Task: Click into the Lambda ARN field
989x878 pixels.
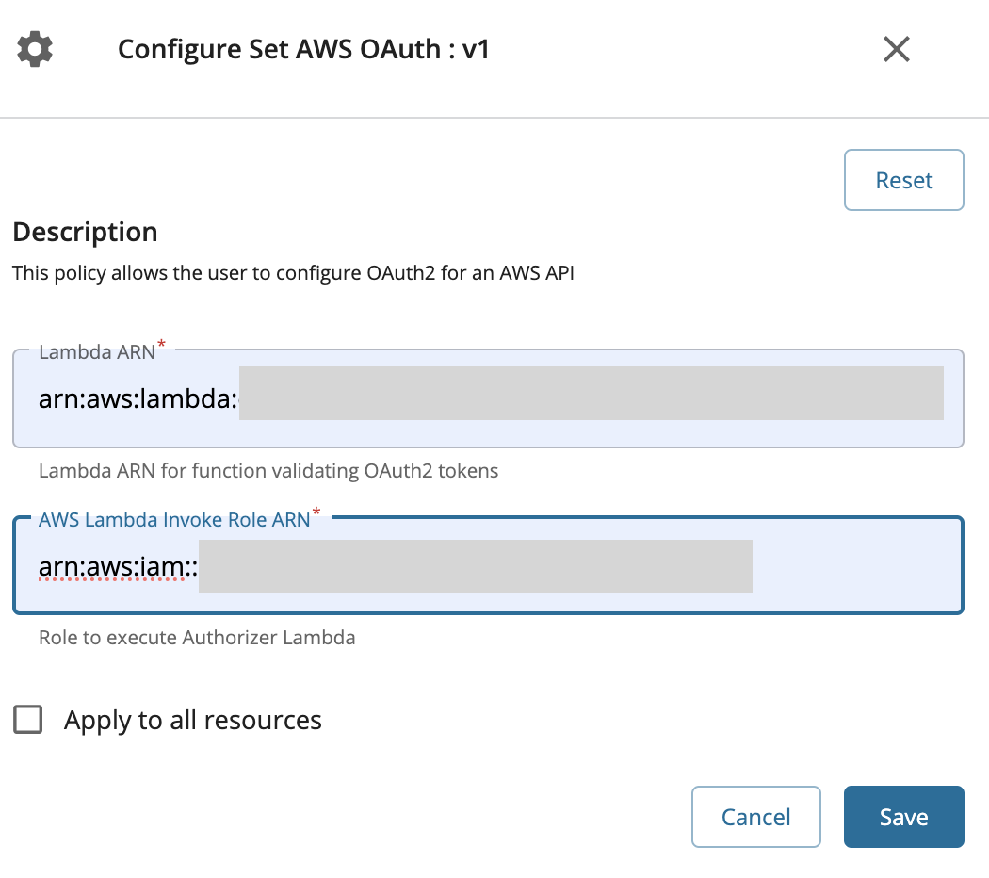Action: click(488, 398)
